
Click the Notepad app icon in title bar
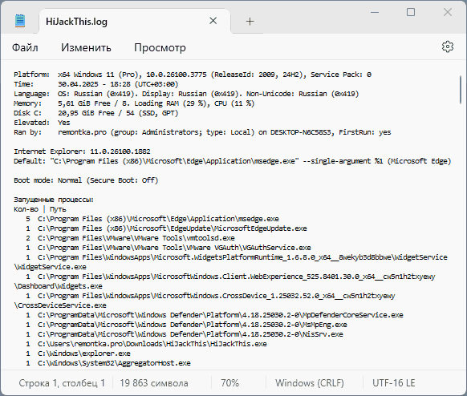[x=20, y=21]
